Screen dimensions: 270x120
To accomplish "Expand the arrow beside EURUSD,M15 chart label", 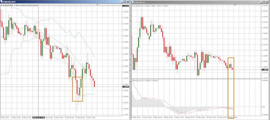I will click(2, 6).
